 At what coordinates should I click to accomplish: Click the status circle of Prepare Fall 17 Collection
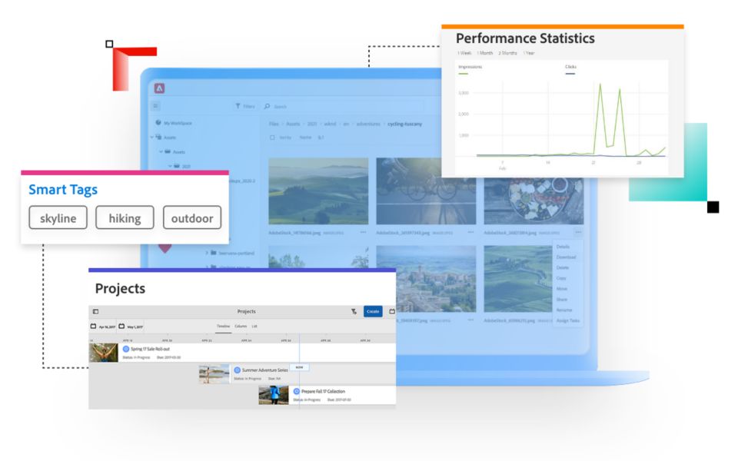pos(297,391)
